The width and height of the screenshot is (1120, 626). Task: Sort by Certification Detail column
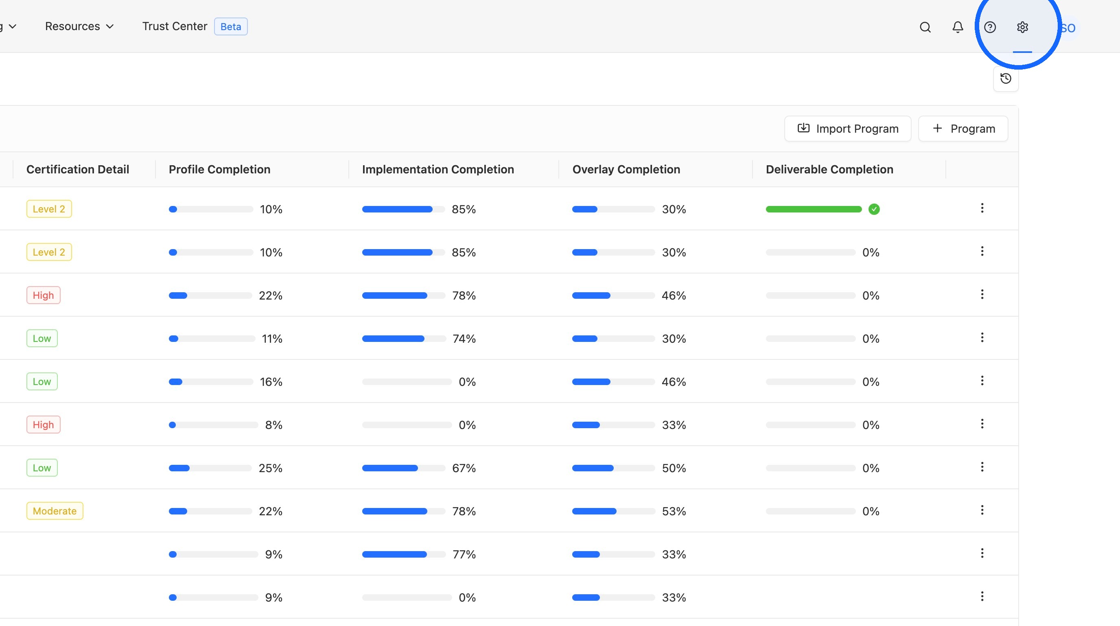coord(78,170)
